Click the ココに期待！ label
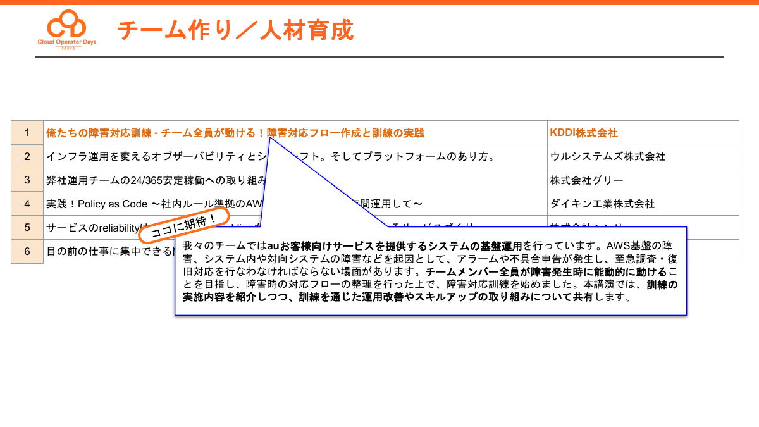The height and width of the screenshot is (427, 759). point(183,226)
